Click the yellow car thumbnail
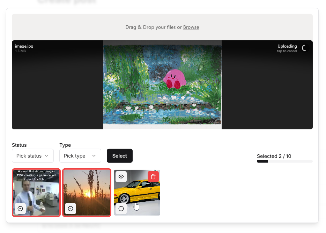Viewport: 326px width, 233px height. pos(137,193)
